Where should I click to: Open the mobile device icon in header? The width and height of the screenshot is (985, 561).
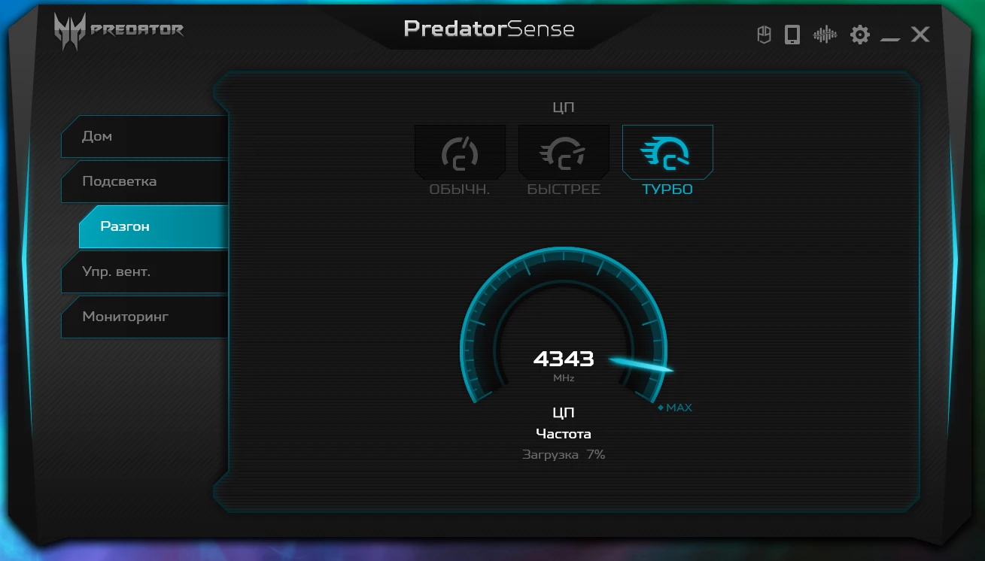click(x=792, y=35)
